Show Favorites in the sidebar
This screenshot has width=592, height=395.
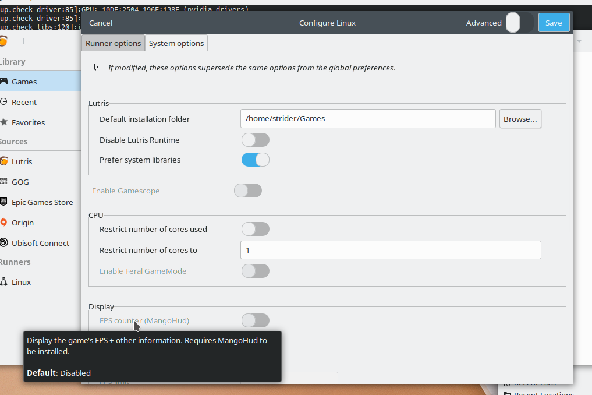click(28, 122)
